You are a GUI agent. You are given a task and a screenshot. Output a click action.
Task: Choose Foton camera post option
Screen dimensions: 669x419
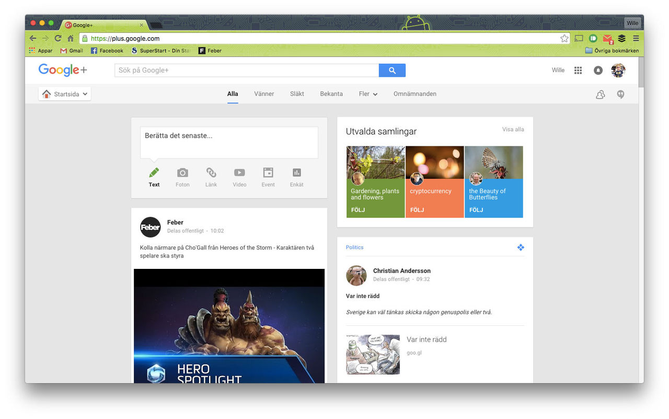click(x=182, y=177)
